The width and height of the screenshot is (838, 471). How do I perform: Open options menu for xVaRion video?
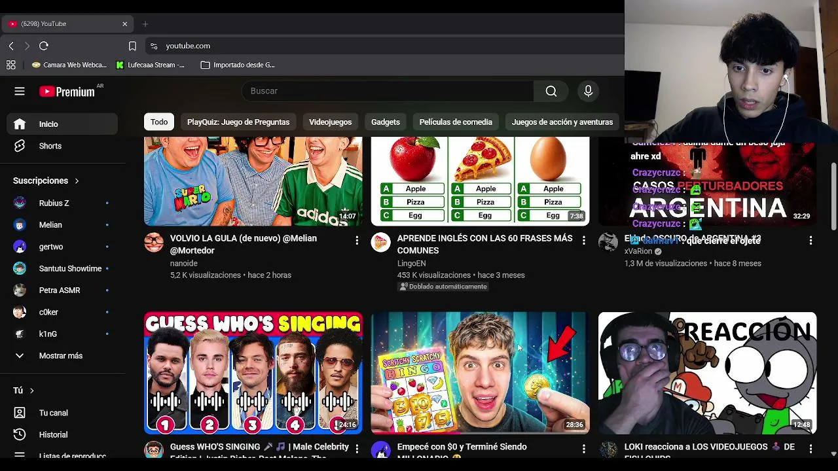811,241
